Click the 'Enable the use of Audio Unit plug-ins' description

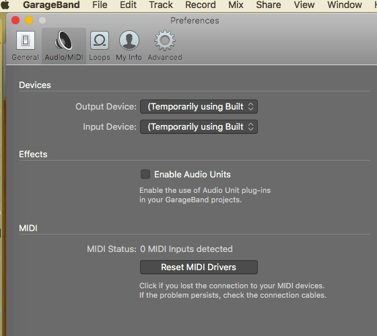tap(205, 195)
